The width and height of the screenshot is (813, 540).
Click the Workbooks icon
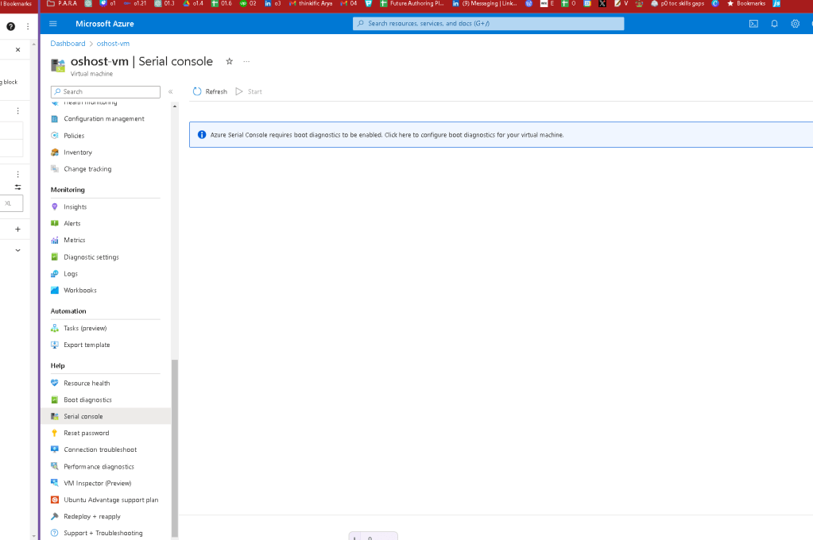coord(55,290)
